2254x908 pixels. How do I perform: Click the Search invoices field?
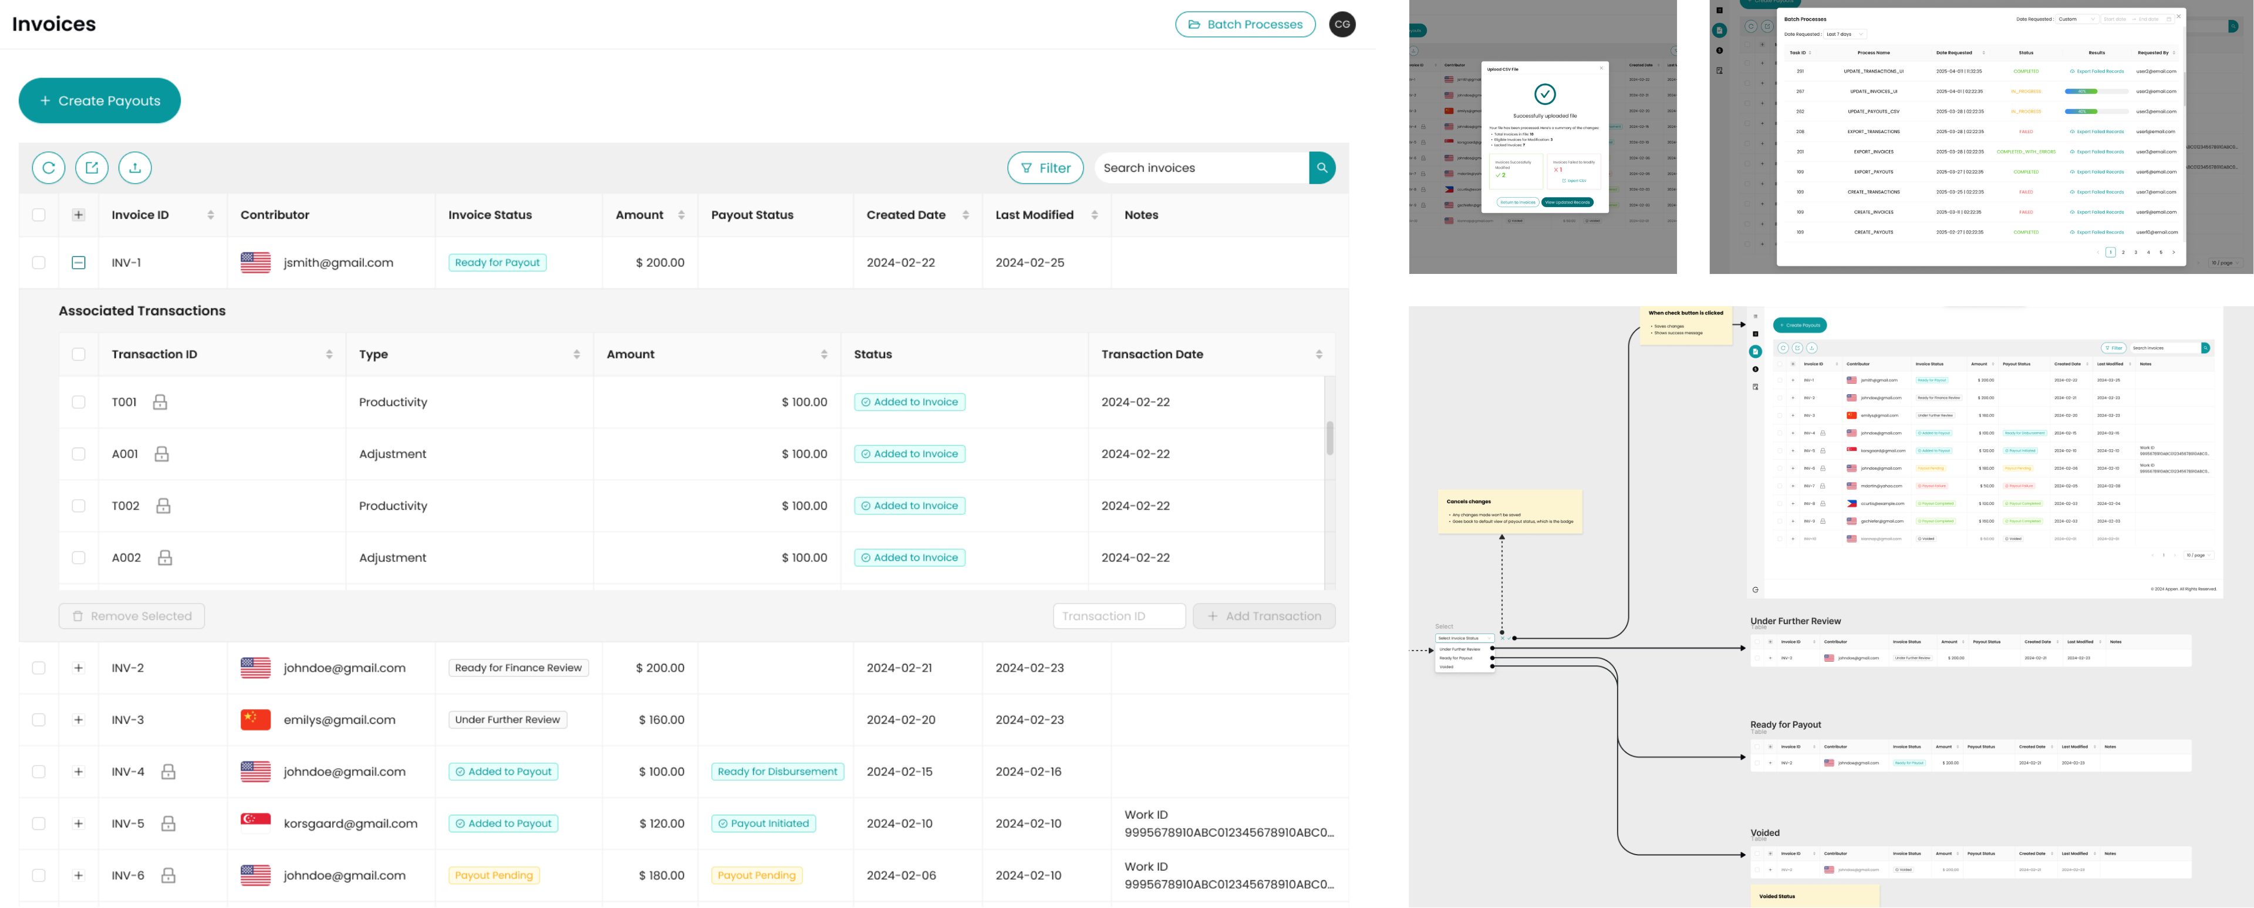pyautogui.click(x=1202, y=168)
